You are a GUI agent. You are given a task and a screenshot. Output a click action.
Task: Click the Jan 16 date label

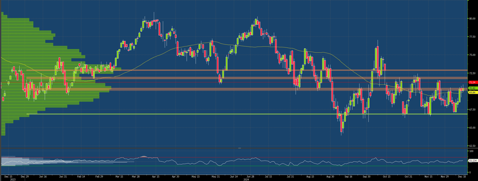tap(43, 176)
